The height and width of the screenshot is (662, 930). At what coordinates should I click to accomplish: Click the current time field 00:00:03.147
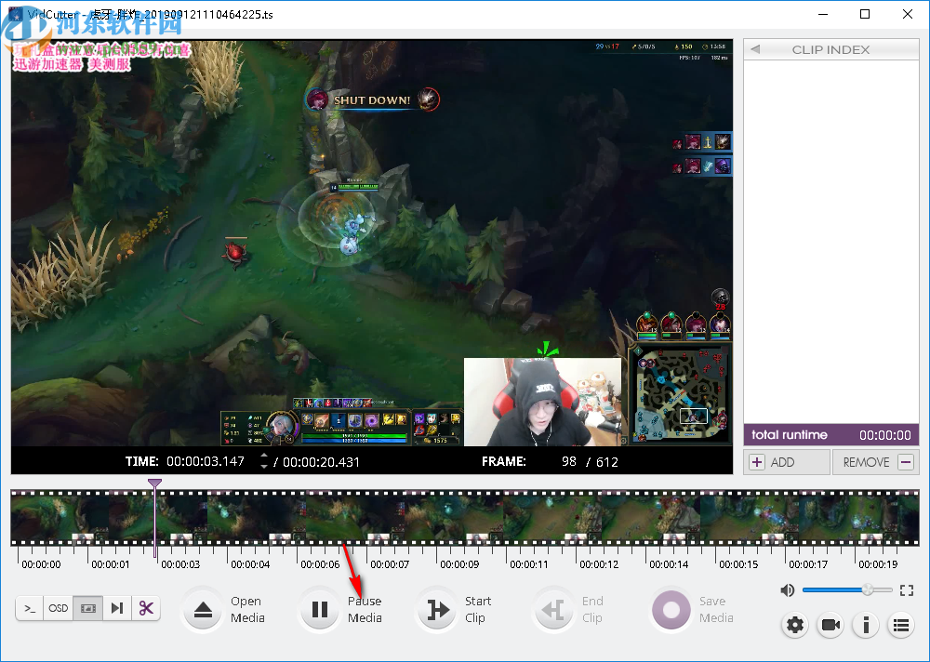click(x=206, y=461)
